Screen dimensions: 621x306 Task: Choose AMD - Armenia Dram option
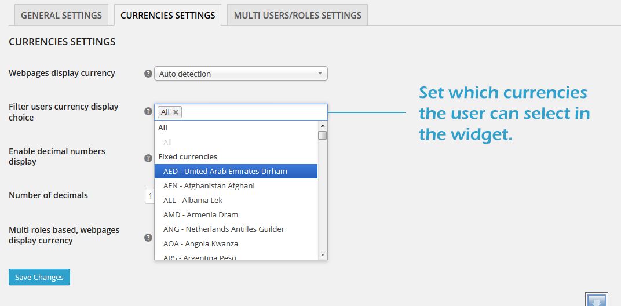click(236, 214)
